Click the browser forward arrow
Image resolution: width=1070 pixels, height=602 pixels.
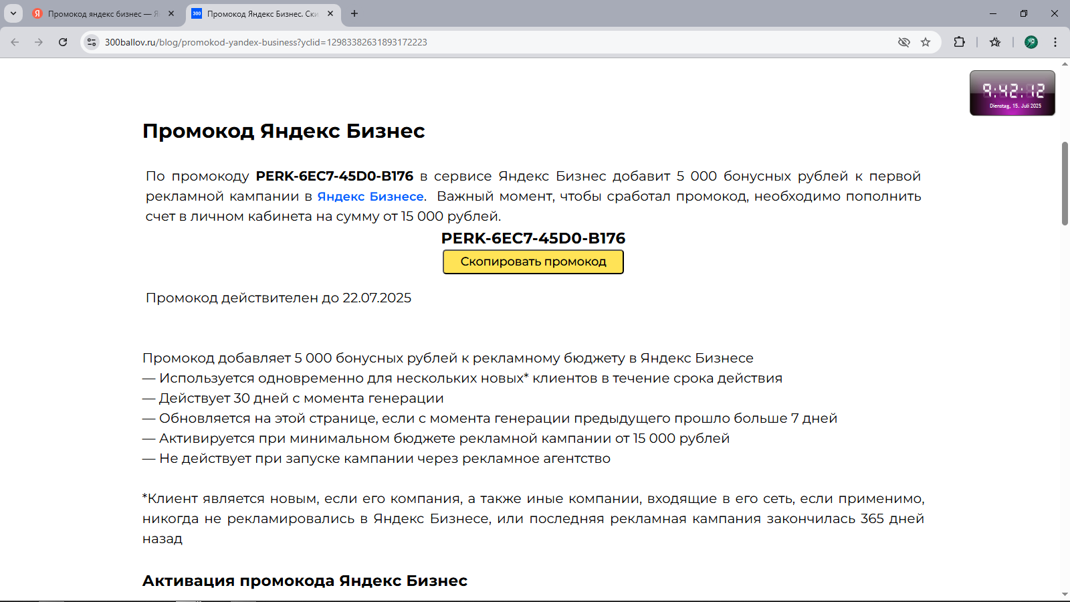pos(39,42)
